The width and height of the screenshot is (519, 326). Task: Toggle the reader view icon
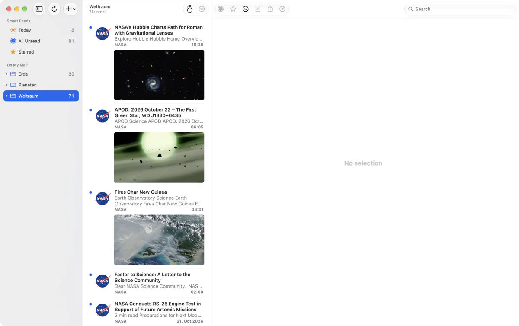pyautogui.click(x=258, y=9)
